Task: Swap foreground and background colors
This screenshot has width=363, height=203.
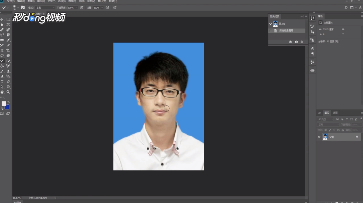Action: pos(8,102)
